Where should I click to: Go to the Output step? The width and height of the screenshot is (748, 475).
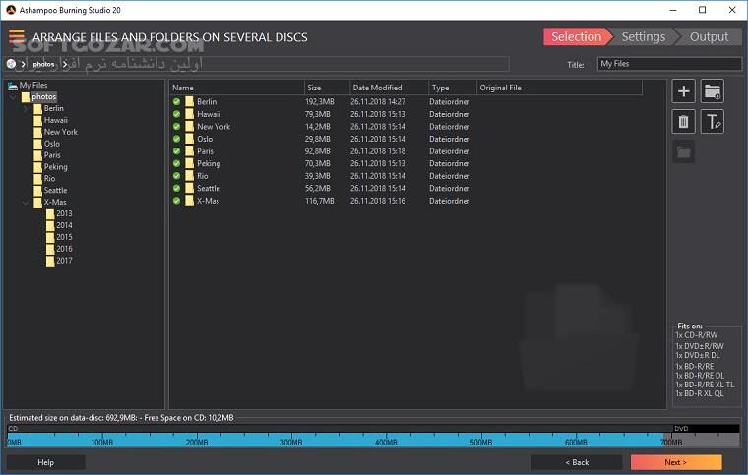[x=709, y=37]
